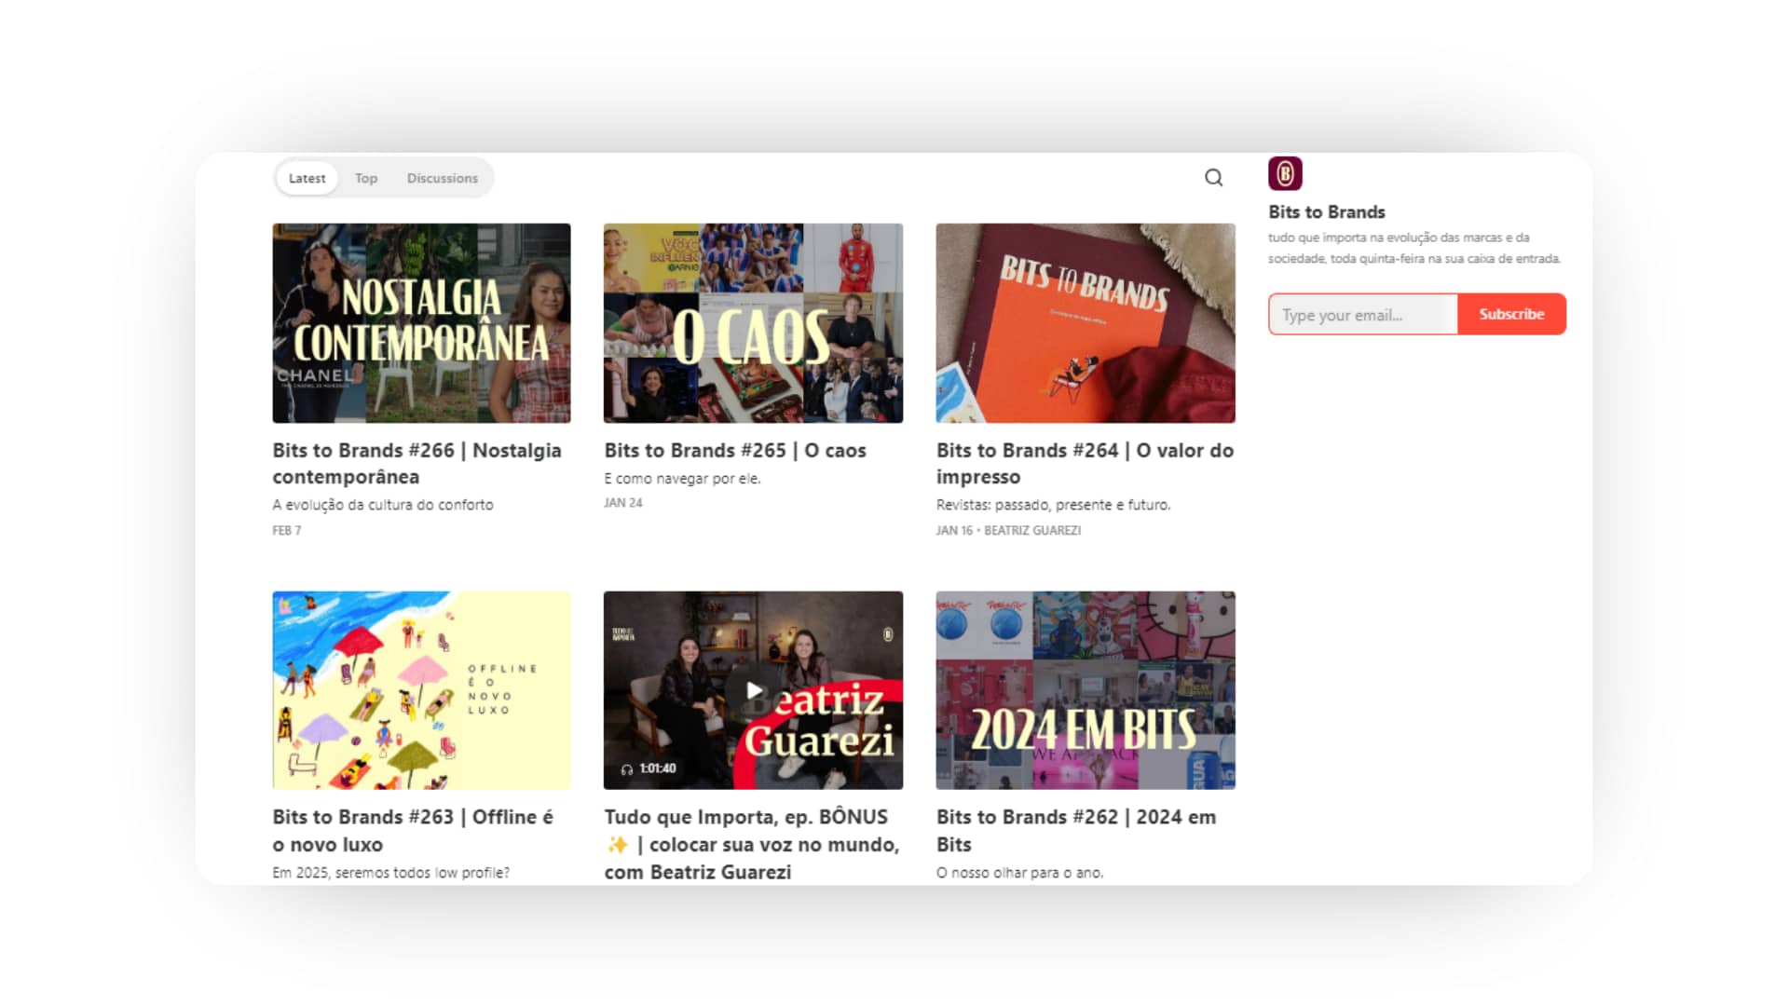This screenshot has width=1789, height=1006.
Task: Click the Beatriz Guarezi author byline
Action: (x=1031, y=529)
